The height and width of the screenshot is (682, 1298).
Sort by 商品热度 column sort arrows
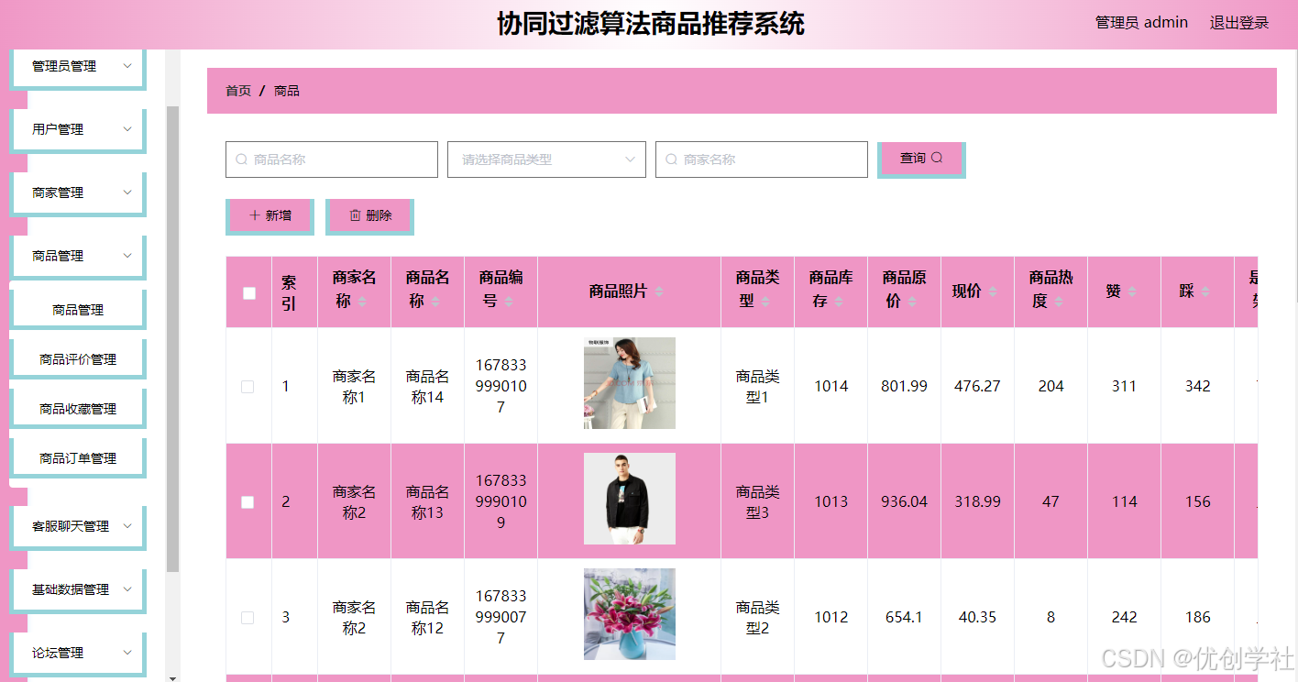click(x=1059, y=302)
